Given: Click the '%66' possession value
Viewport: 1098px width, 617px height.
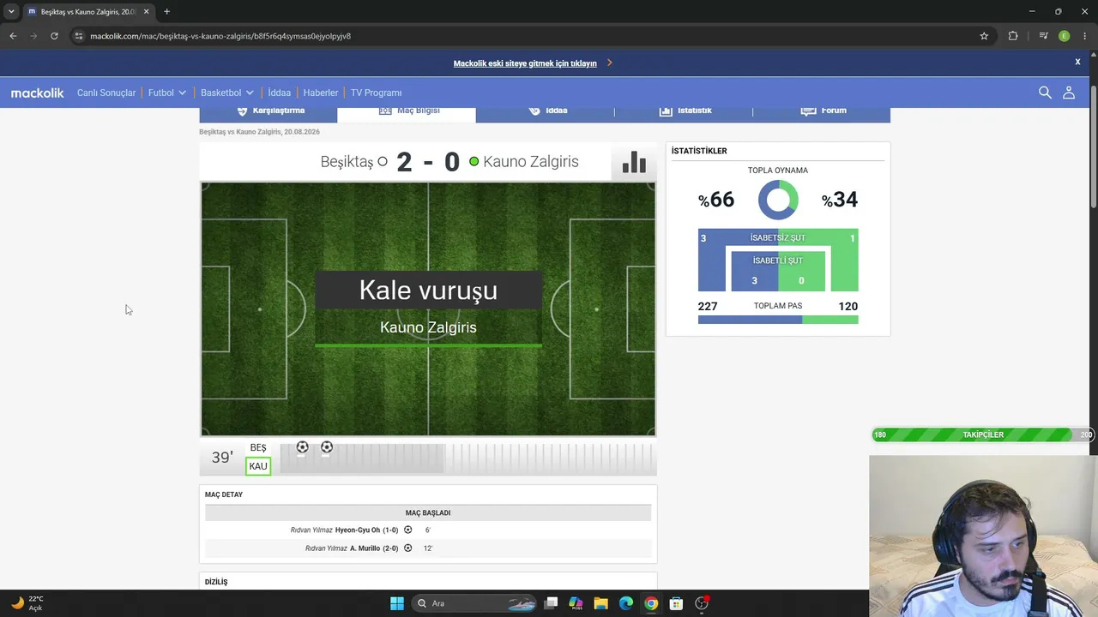Looking at the screenshot, I should tap(716, 200).
